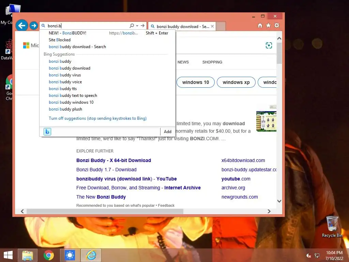Viewport: 349px width, 262px height.
Task: Open the address bar autocomplete dropdown arrow
Action: [x=137, y=26]
